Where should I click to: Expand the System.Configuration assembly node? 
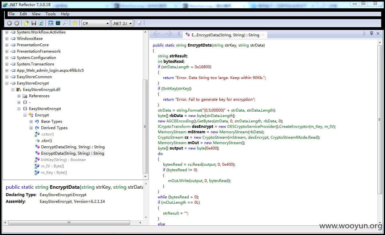pos(7,58)
